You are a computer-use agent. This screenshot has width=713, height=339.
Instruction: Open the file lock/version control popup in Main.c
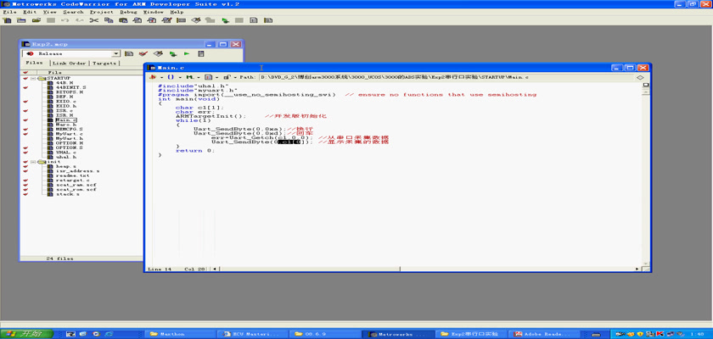pos(228,78)
